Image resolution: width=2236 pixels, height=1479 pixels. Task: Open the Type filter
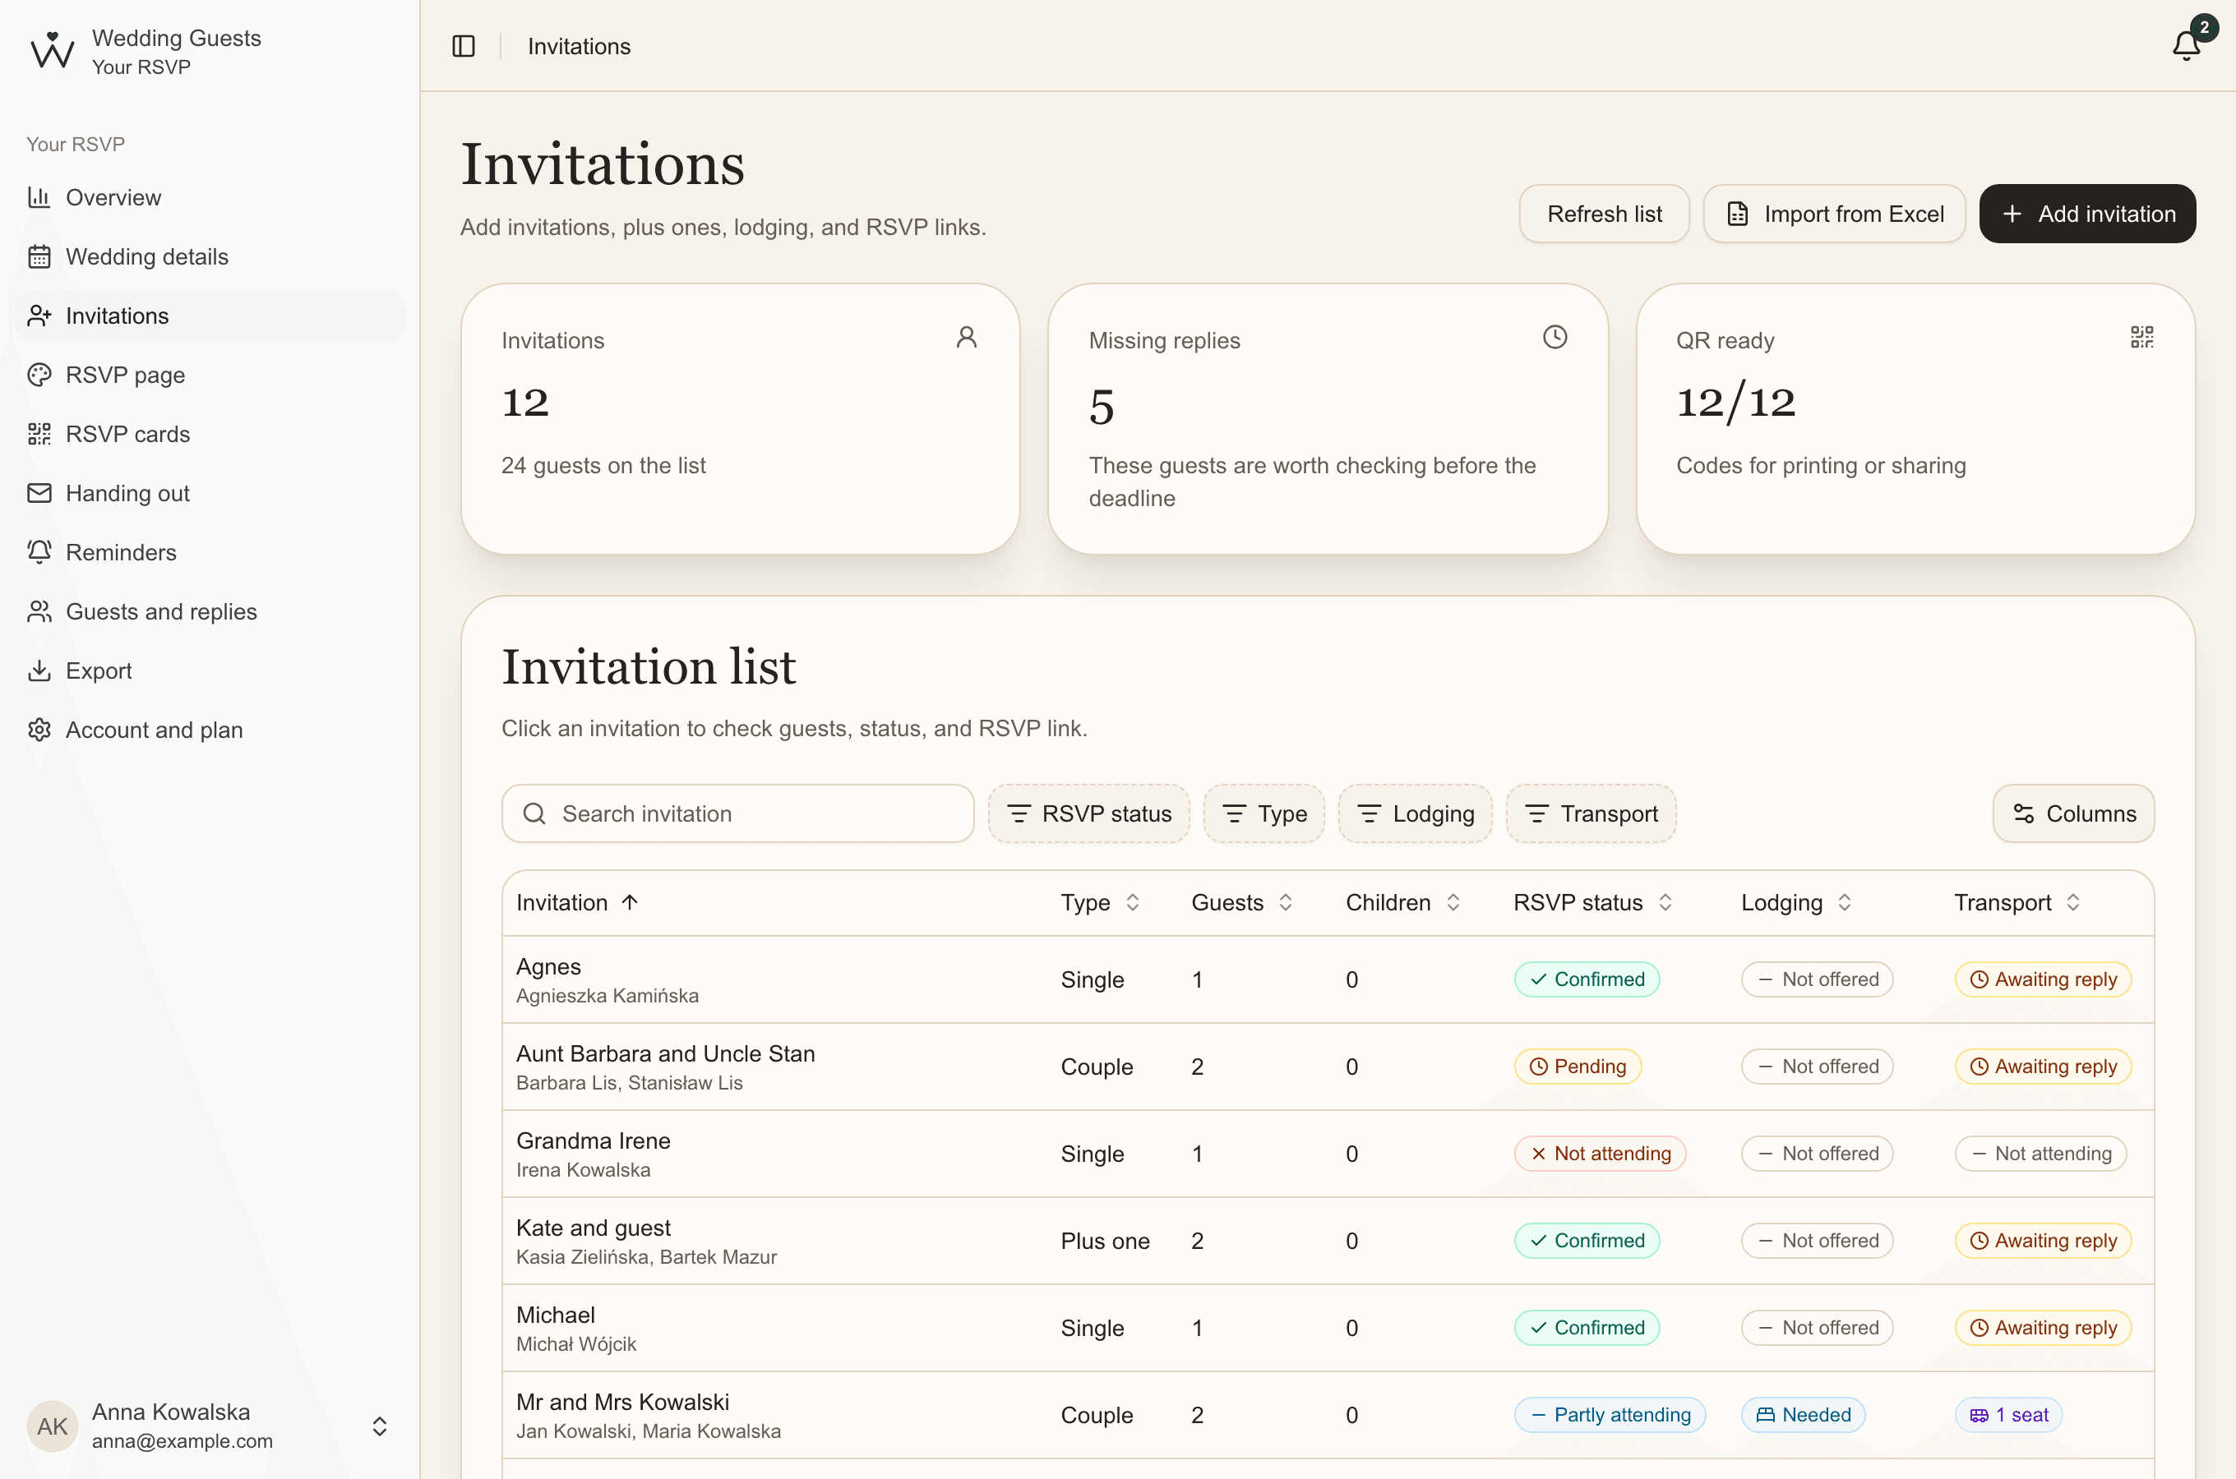(x=1264, y=814)
